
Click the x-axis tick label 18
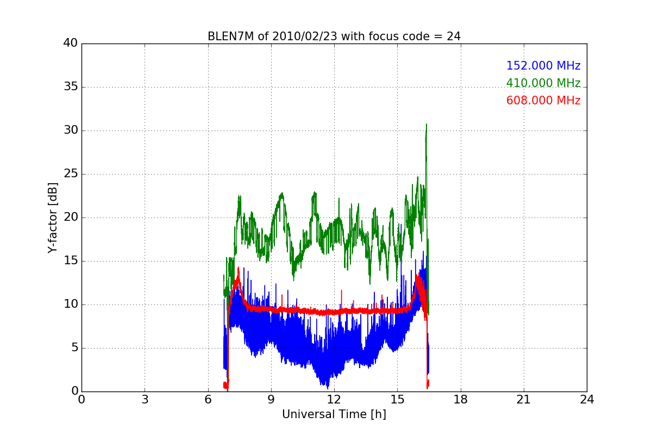point(461,400)
